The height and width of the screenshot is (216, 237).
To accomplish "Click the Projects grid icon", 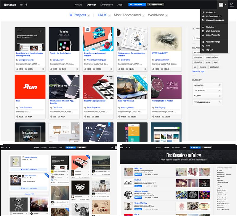I will [x=71, y=15].
